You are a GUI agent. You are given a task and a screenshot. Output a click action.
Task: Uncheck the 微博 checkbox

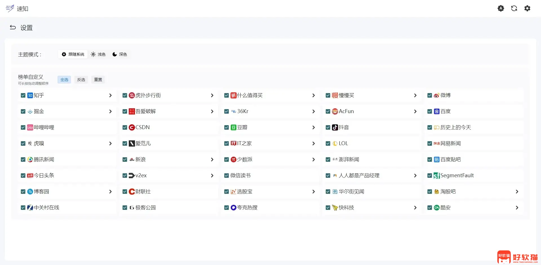tap(430, 95)
